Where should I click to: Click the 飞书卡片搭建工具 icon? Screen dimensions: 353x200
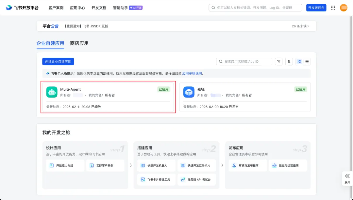(x=143, y=179)
